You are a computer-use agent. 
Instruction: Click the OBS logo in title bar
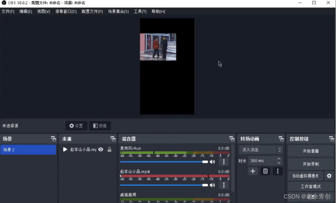(x=4, y=3)
